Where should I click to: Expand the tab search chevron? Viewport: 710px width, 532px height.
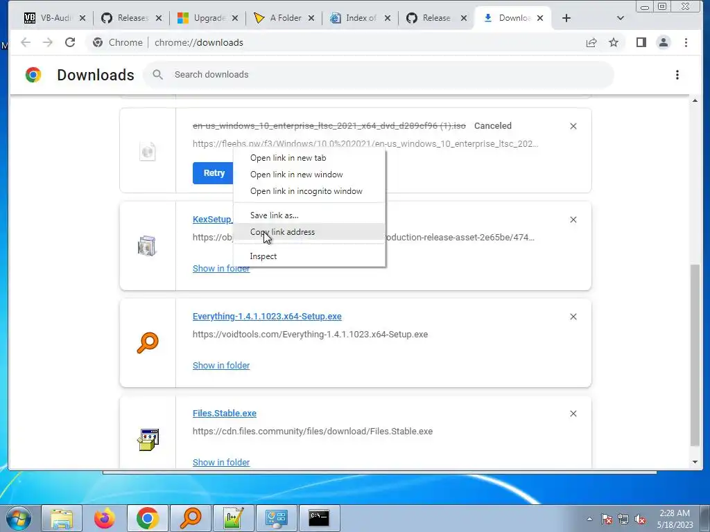click(621, 18)
